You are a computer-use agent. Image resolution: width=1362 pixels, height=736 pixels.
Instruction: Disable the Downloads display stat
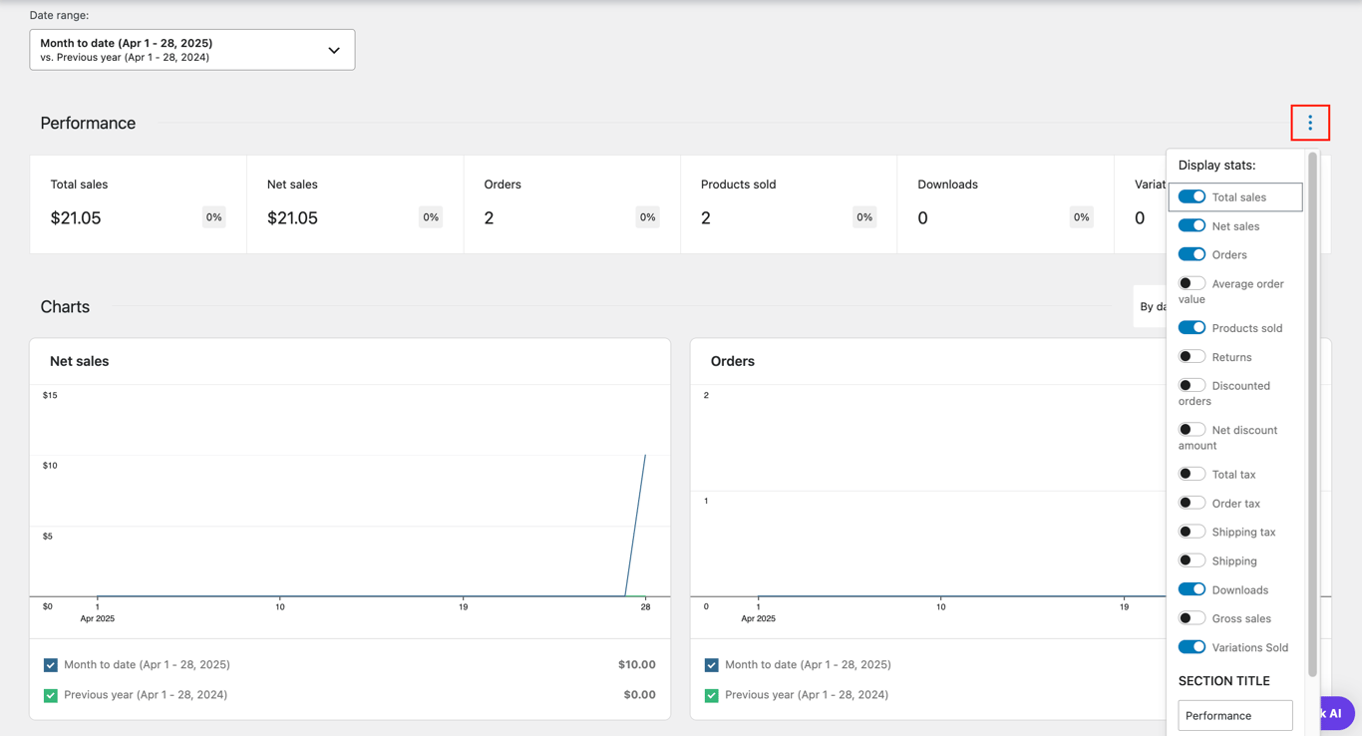[1192, 588]
